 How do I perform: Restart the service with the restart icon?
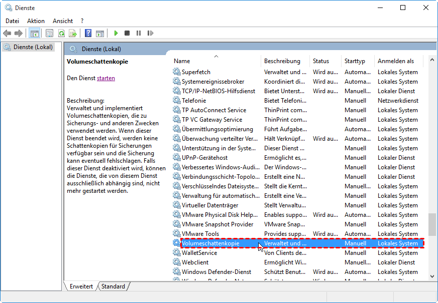150,33
